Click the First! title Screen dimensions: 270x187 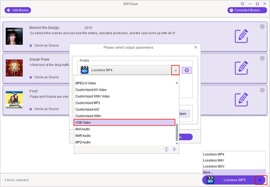pyautogui.click(x=34, y=91)
